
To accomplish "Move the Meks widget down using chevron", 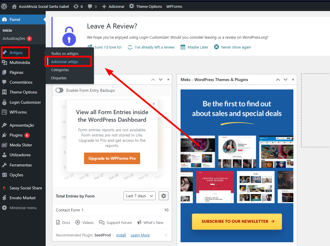I will coord(285,80).
